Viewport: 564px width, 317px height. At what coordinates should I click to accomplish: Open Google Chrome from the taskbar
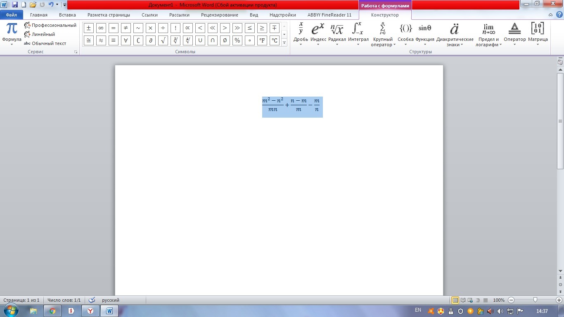point(52,311)
